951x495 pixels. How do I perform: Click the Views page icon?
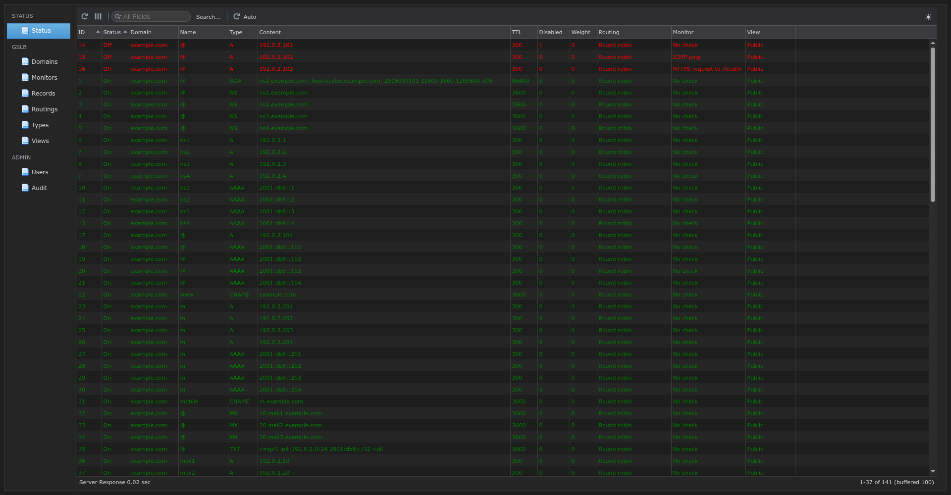(x=25, y=141)
